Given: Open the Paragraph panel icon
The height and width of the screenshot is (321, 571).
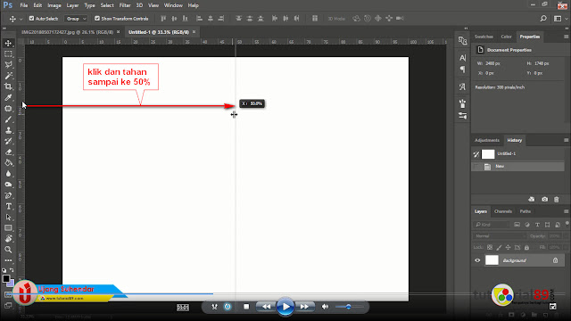Looking at the screenshot, I should pos(462,70).
